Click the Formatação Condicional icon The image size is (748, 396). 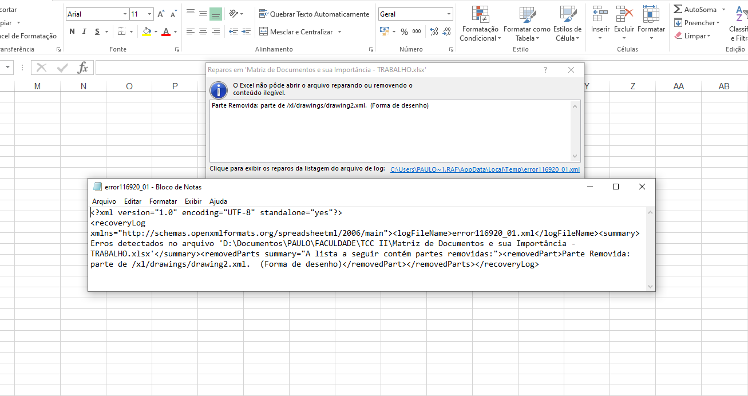click(480, 14)
